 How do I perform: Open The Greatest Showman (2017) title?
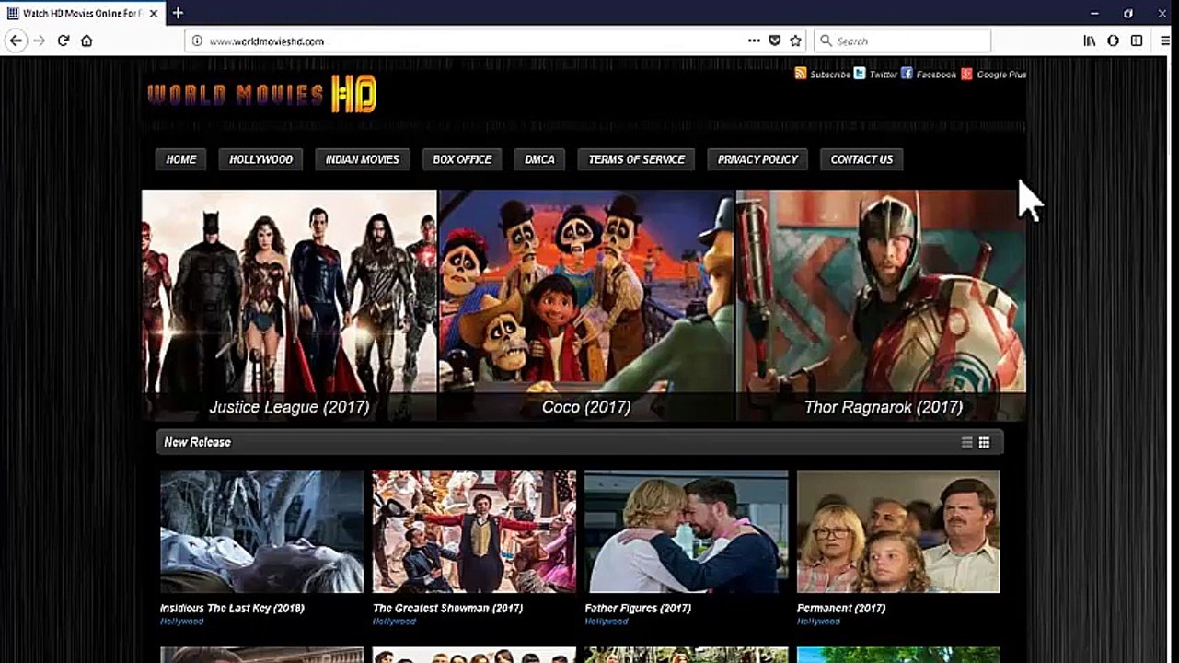[447, 608]
